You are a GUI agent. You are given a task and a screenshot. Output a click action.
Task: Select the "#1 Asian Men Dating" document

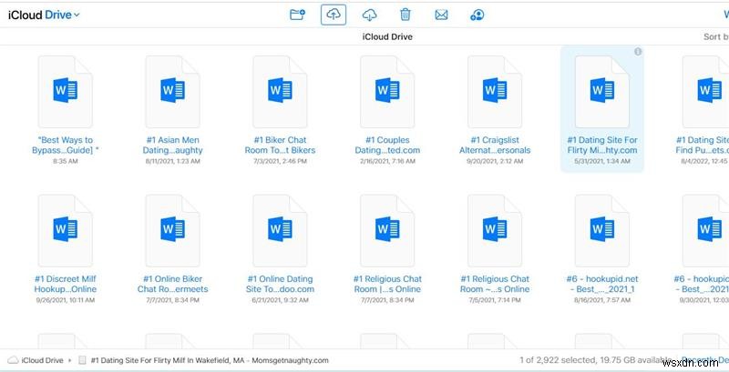click(172, 110)
